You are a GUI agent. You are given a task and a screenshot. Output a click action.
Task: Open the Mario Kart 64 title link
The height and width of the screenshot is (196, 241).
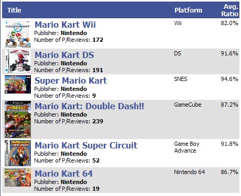63,174
